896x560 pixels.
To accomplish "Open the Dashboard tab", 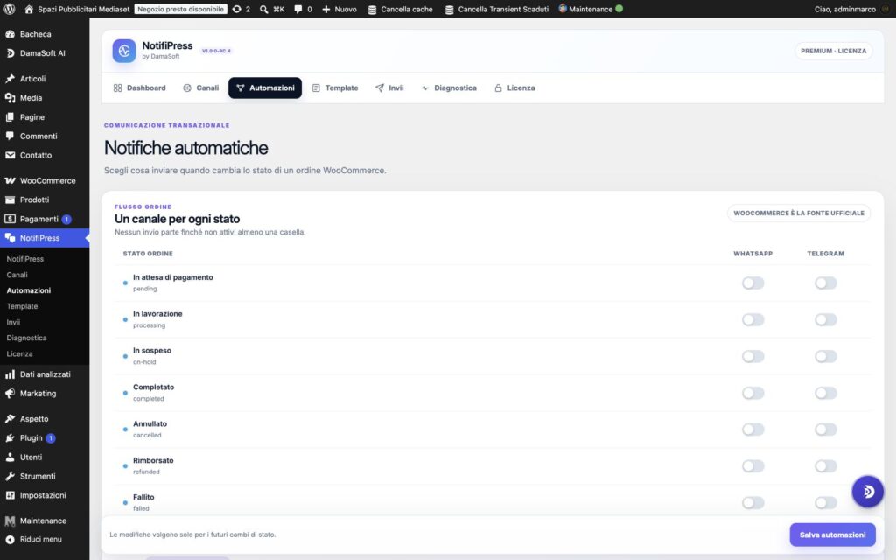I will point(139,88).
